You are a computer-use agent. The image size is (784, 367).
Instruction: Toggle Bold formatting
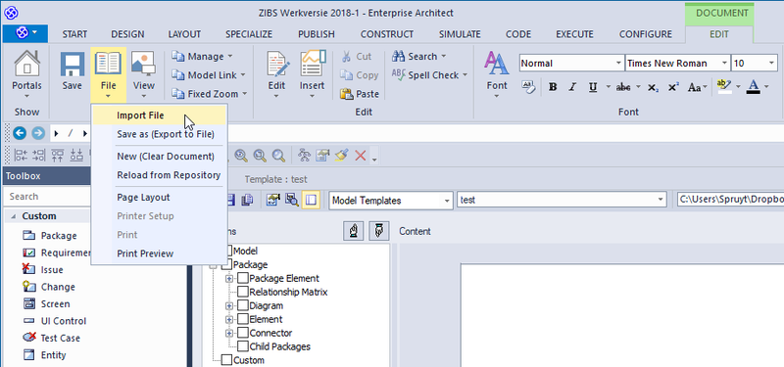coord(553,87)
